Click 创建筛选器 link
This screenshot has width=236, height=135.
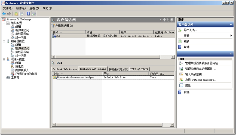coord(64,26)
